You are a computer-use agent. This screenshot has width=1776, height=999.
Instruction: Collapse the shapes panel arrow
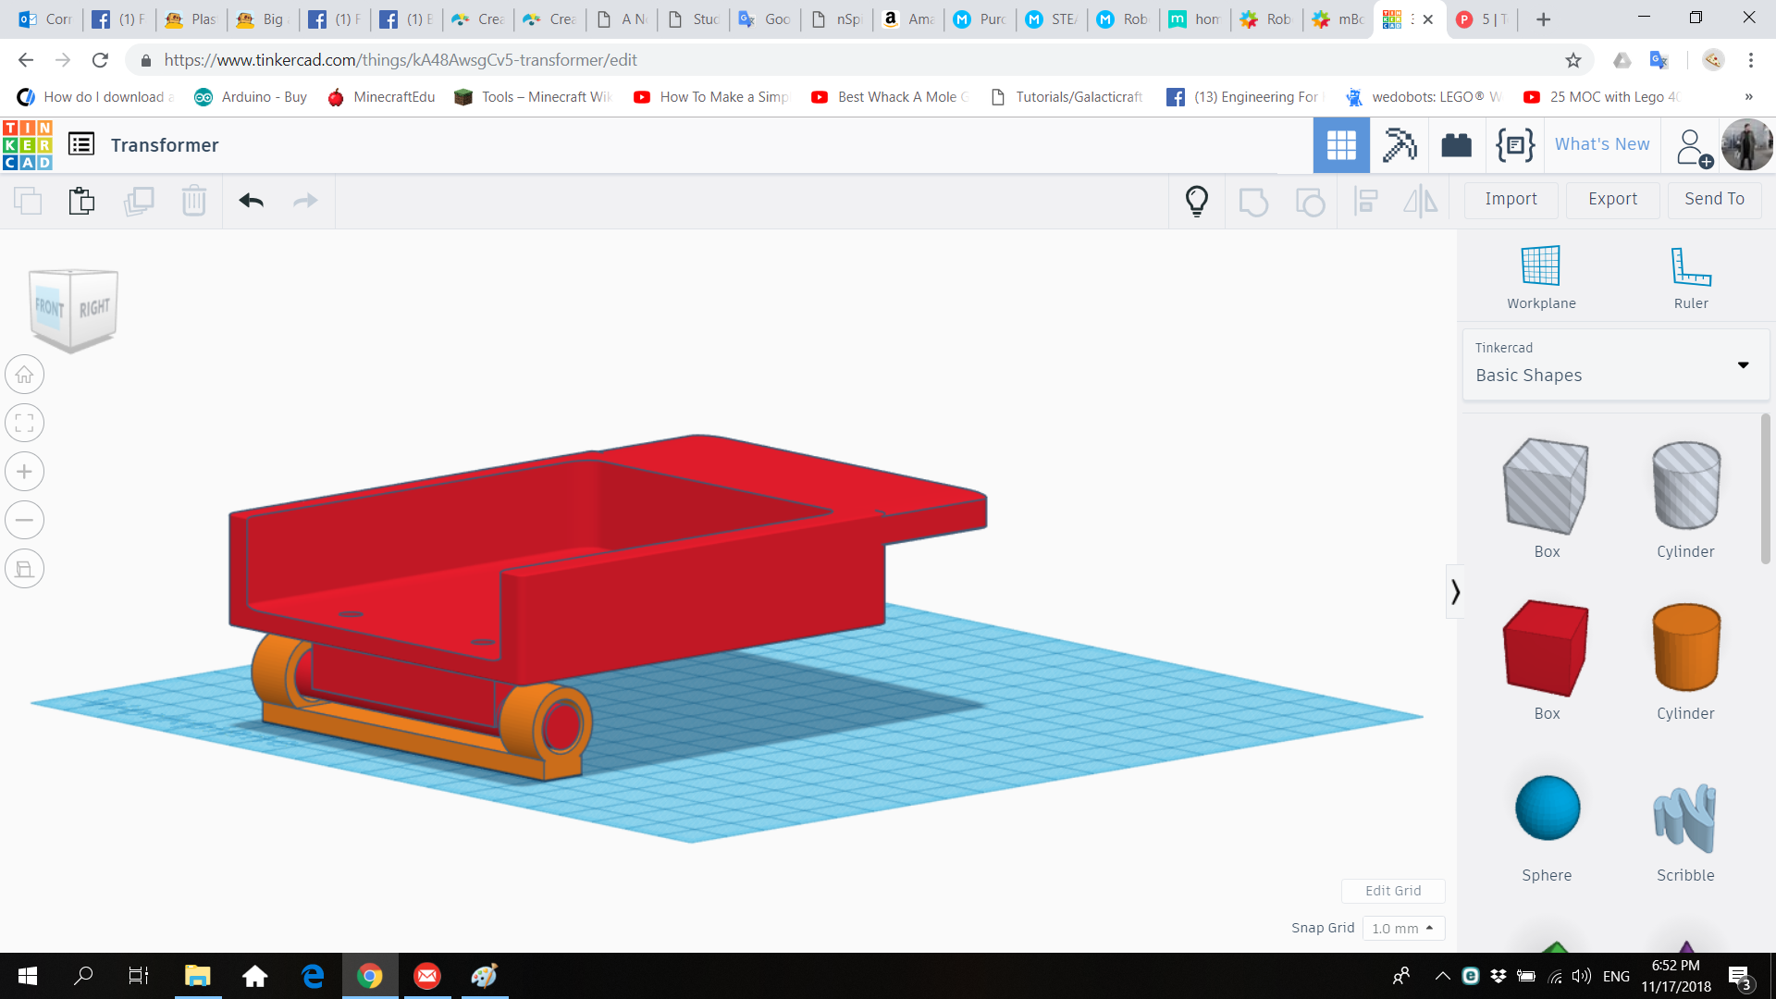click(x=1455, y=592)
